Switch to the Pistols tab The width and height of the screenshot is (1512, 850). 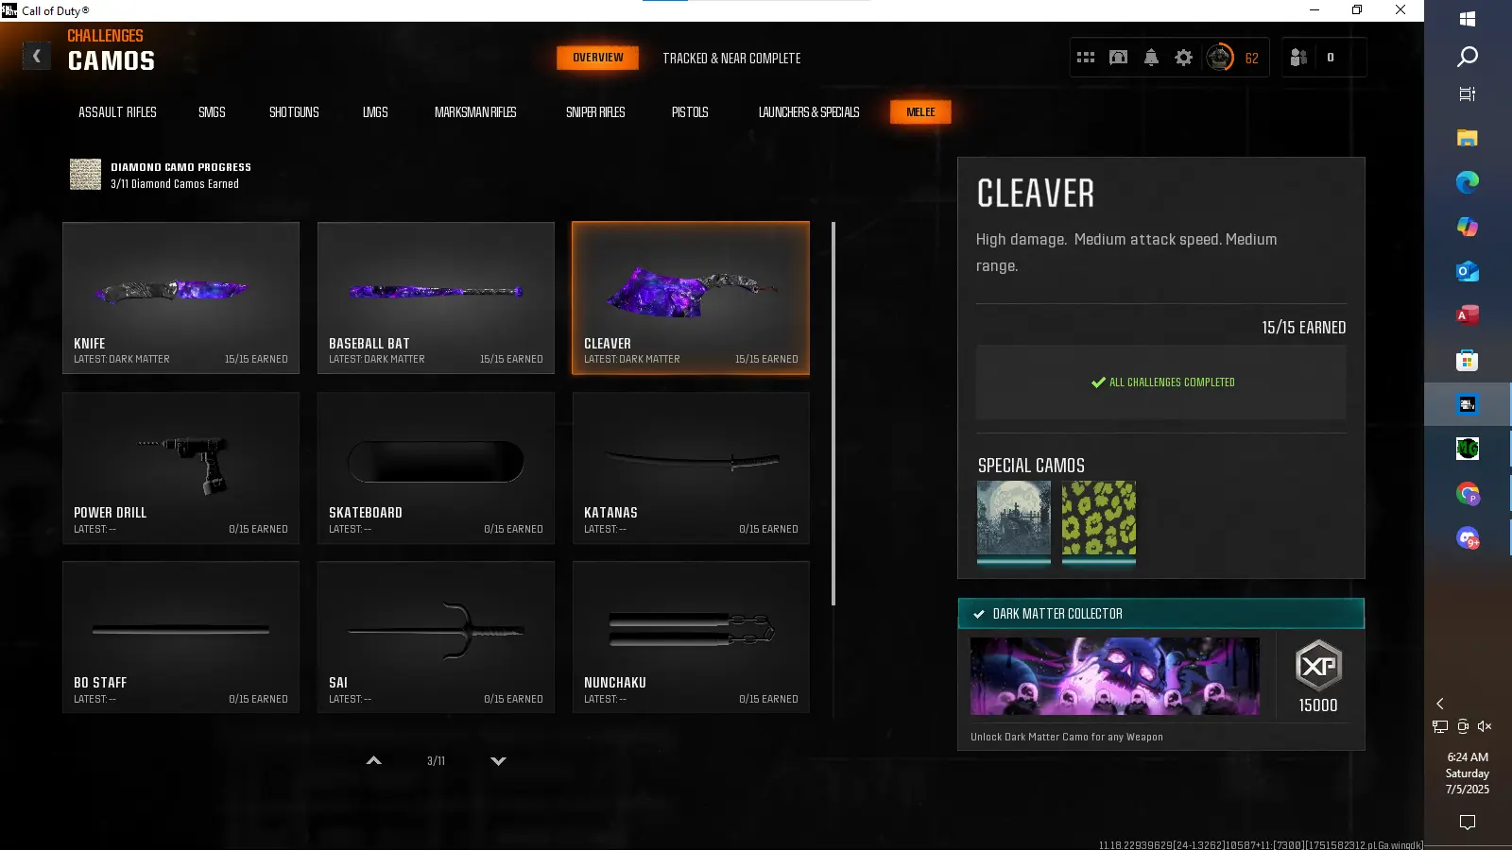690,112
